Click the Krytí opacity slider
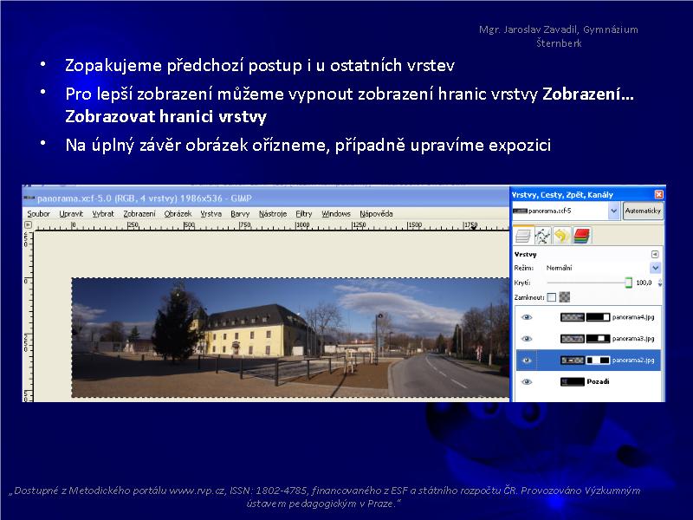693x520 pixels. pyautogui.click(x=589, y=283)
